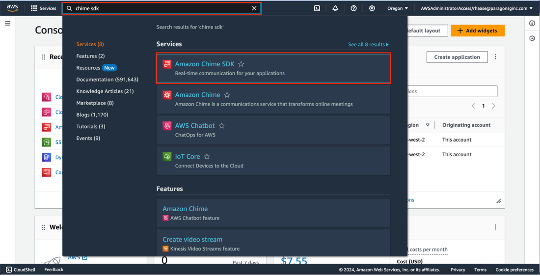Open applications widget three-dot menu
The width and height of the screenshot is (540, 276).
(496, 57)
